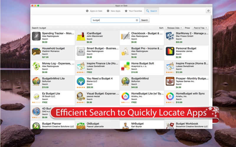Open Inspire Finance Lite app icon
Screen dimensions: 236x147
point(81,66)
